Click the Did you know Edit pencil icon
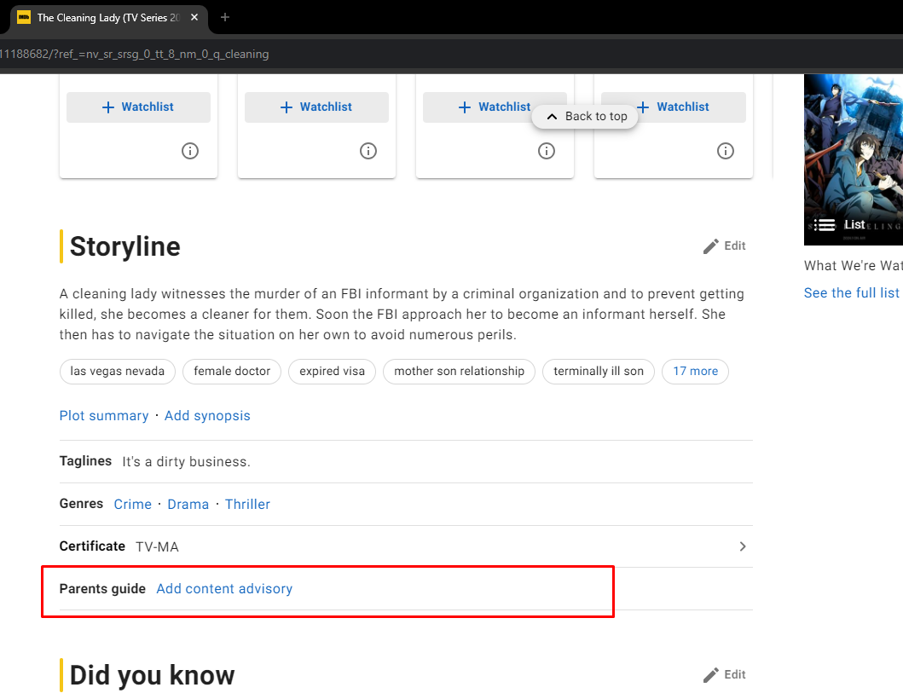Screen dimensions: 903x699 [x=710, y=675]
